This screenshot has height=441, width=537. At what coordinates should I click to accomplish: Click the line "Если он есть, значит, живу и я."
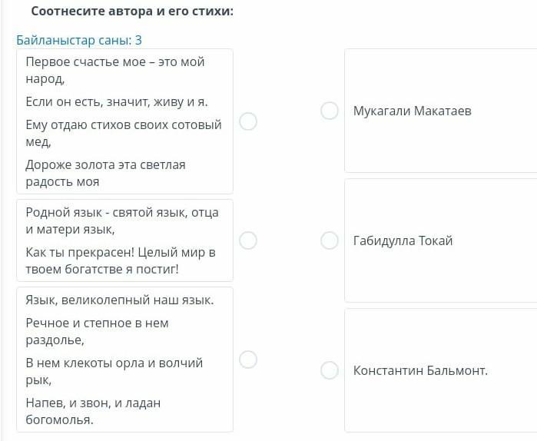click(117, 101)
